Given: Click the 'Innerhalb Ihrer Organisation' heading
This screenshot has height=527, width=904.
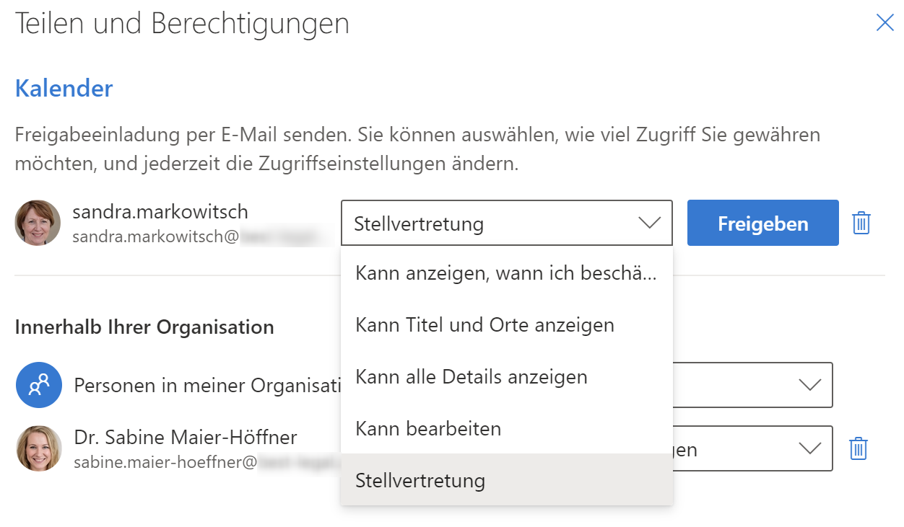Looking at the screenshot, I should (x=144, y=327).
